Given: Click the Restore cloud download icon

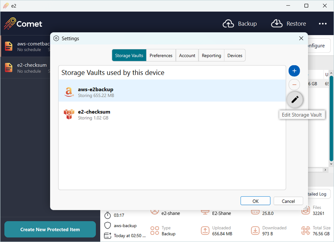Looking at the screenshot, I should pos(277,23).
